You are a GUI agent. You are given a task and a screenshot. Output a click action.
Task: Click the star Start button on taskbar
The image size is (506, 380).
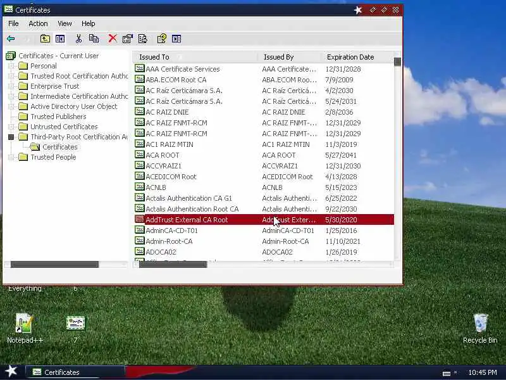11,371
